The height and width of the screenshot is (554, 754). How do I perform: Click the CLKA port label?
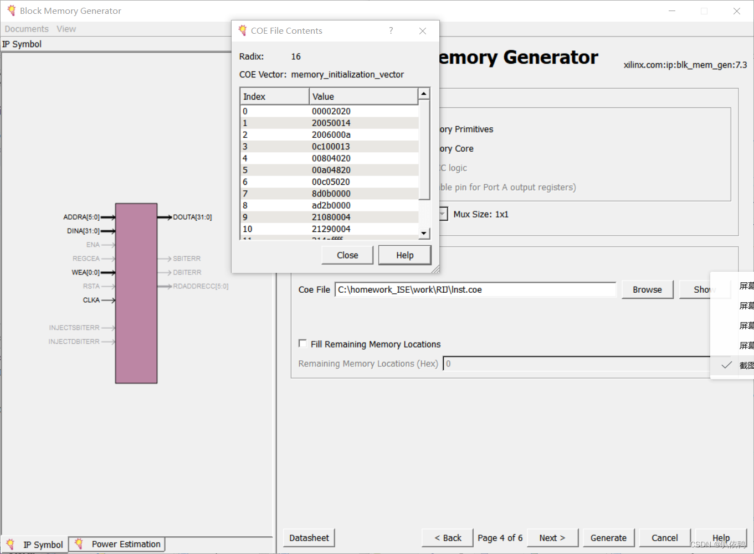[91, 300]
